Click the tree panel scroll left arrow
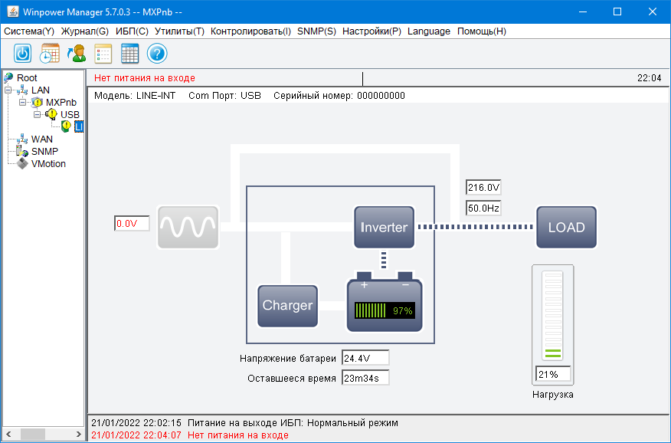671x443 pixels. click(8, 434)
